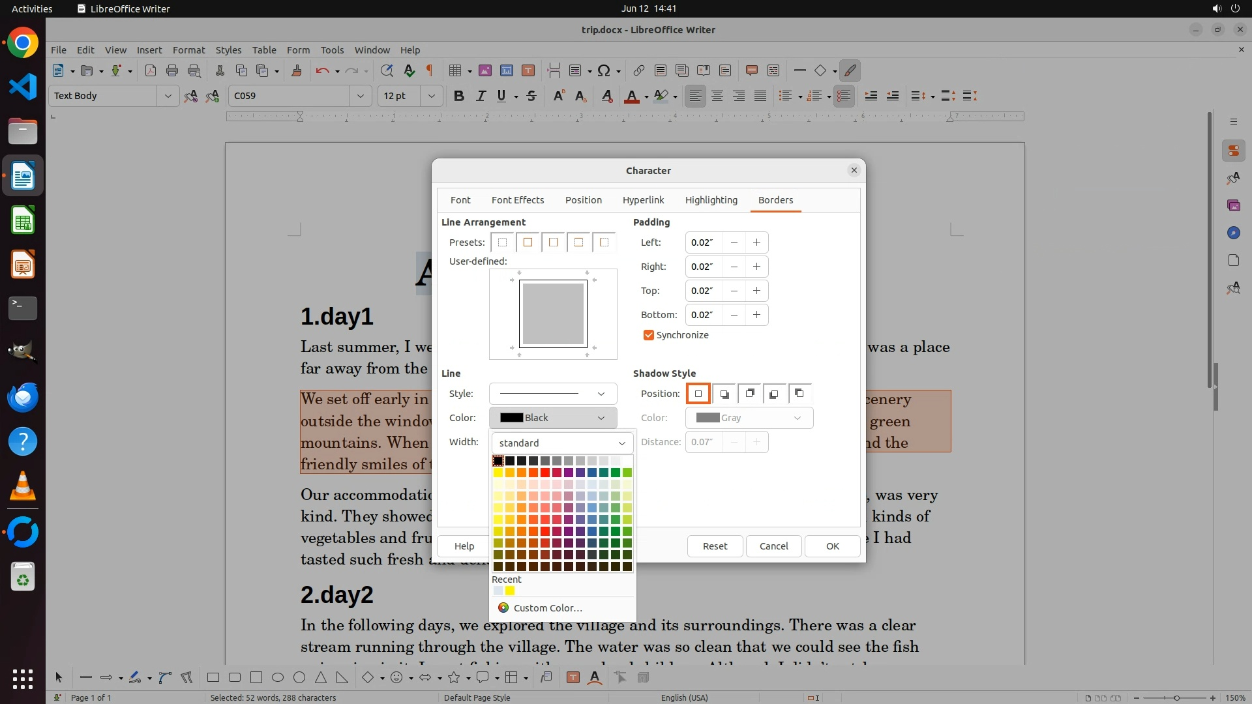Launch Thunderbird from the dock
The height and width of the screenshot is (704, 1252).
point(23,397)
